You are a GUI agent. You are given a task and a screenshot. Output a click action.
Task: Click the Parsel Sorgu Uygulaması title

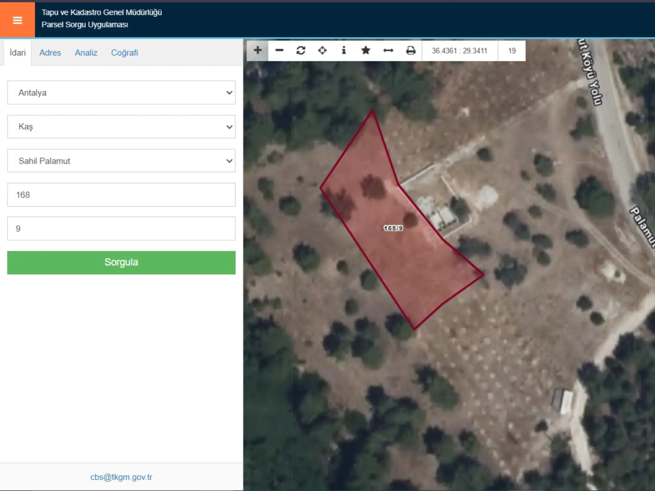85,25
